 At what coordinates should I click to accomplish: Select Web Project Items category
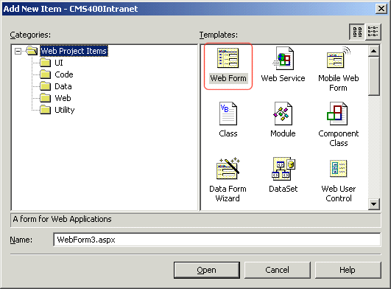point(74,51)
